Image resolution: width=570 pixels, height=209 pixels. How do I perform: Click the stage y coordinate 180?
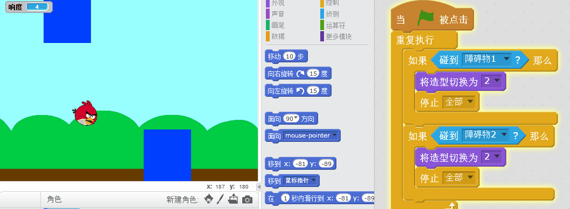pyautogui.click(x=244, y=186)
